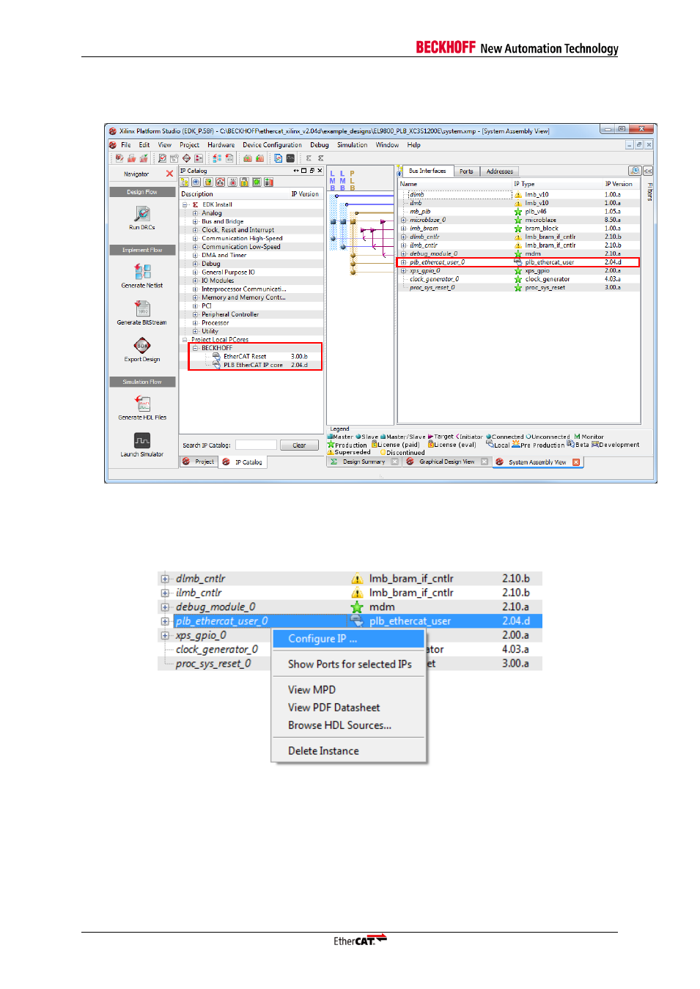Collapse the EDK Install tree node
700x989 pixels.
click(x=185, y=204)
